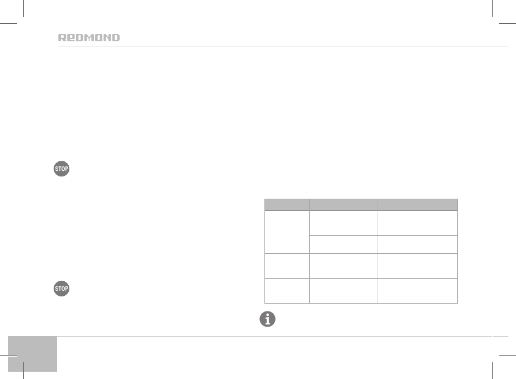Click the tall merged first-column table cell
Viewport: 516px width, 379px height.
(287, 232)
